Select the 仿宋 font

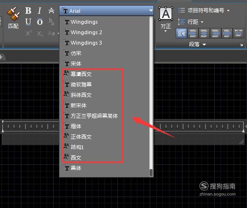pos(104,53)
